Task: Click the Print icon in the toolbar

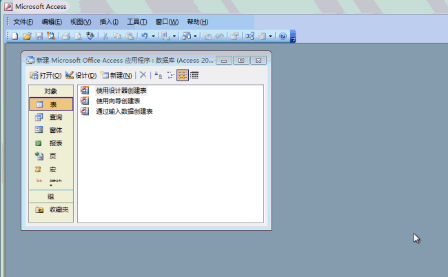Action: (66, 37)
